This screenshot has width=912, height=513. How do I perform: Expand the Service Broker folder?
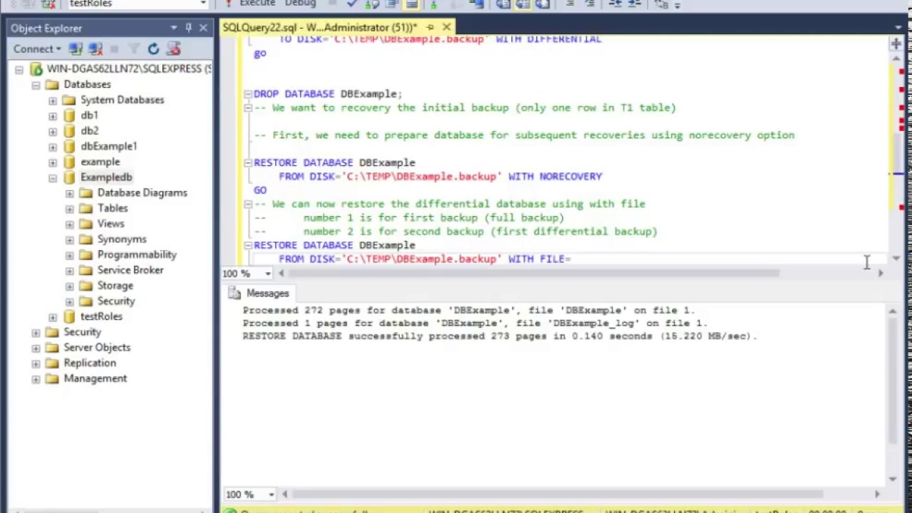pyautogui.click(x=70, y=271)
